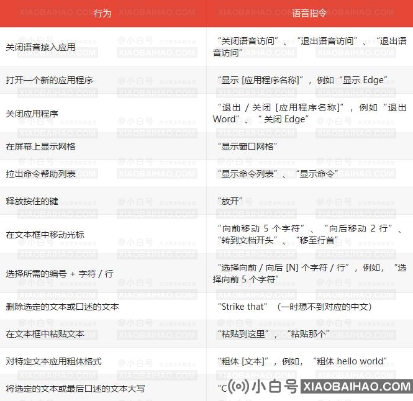Click the "显示 Edge" example text
This screenshot has width=413, height=401.
[363, 80]
